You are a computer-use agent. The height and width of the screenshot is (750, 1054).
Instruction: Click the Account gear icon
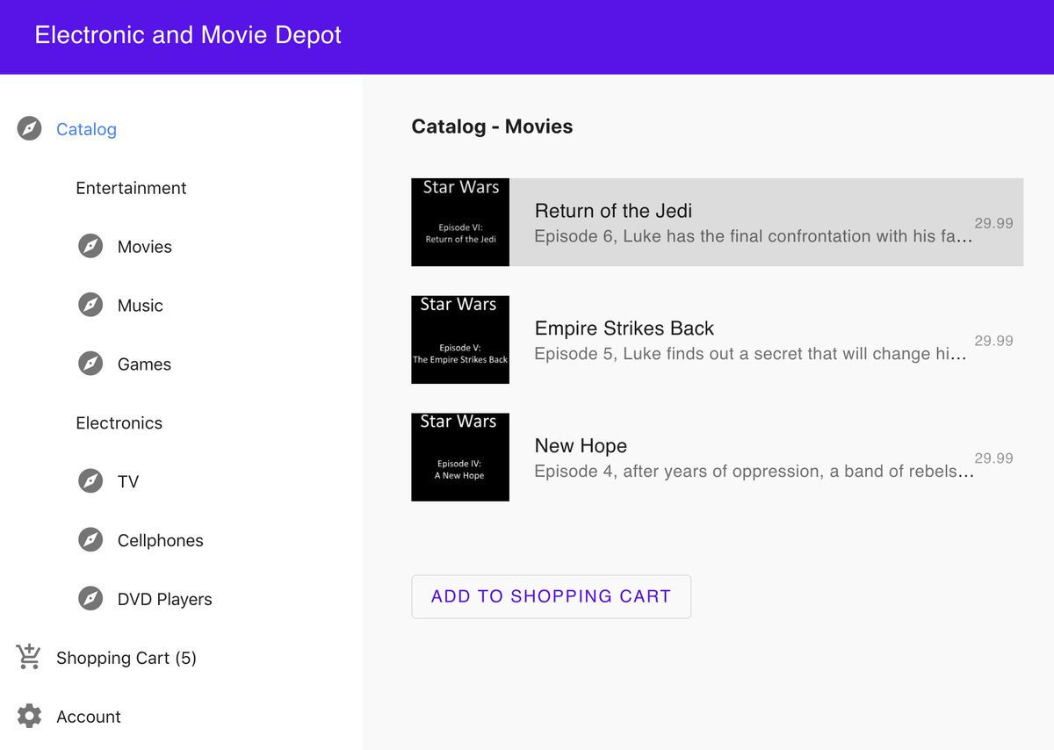[29, 716]
